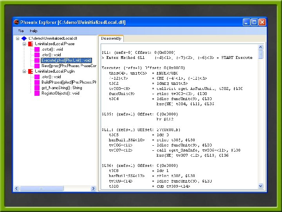The height and width of the screenshot is (212, 282).
Task: Click the 'this<4>, unit<5> = ENTERFUNC' line
Action: pos(143,73)
